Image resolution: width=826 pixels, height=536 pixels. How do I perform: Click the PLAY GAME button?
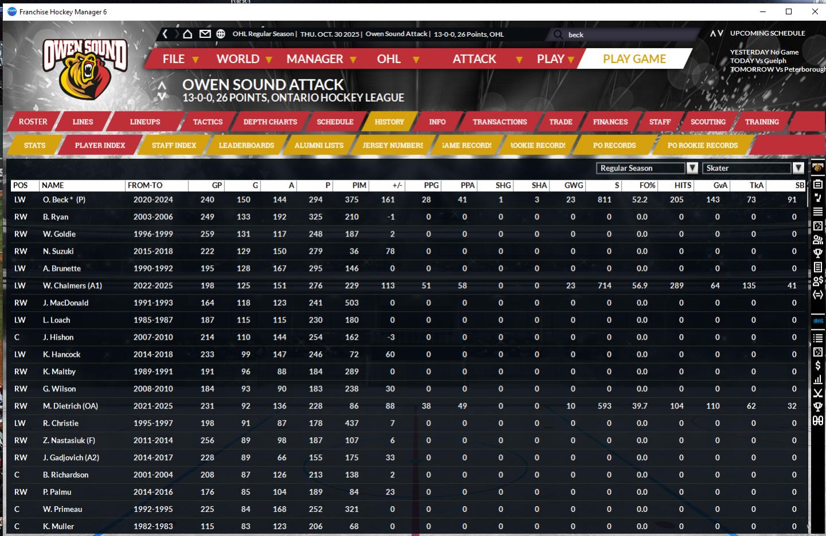(x=634, y=59)
